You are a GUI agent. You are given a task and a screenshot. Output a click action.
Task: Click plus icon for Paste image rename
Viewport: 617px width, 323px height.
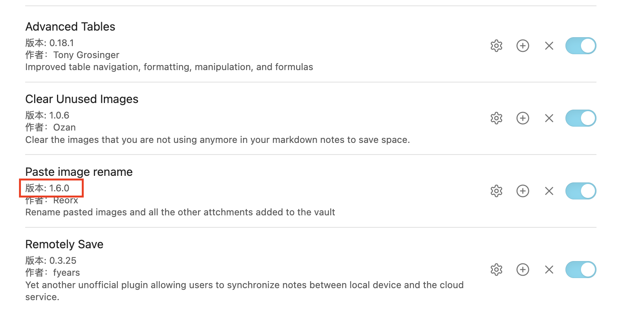click(x=523, y=191)
